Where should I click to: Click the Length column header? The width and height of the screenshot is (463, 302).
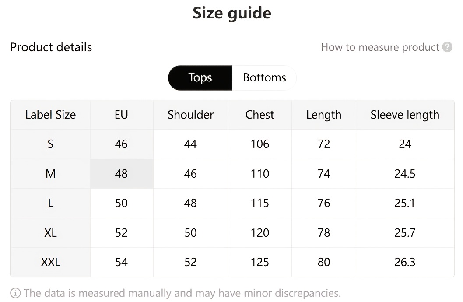[x=323, y=115]
